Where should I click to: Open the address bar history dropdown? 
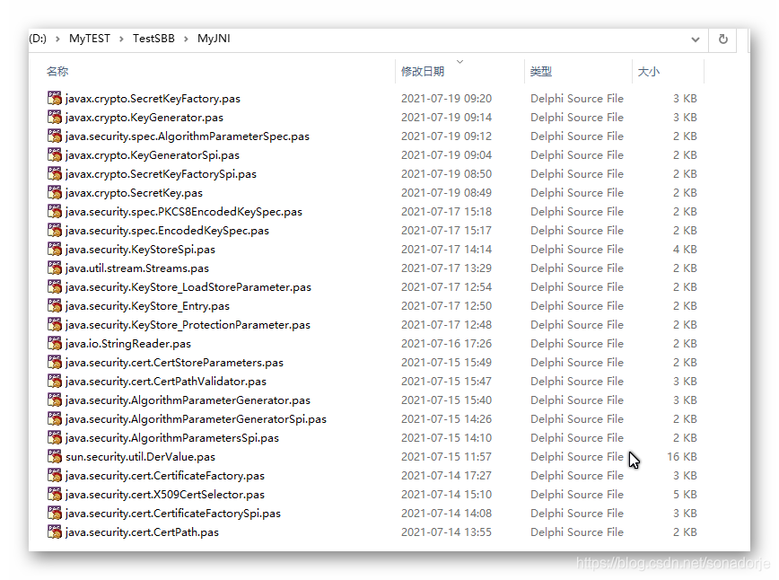click(x=695, y=40)
